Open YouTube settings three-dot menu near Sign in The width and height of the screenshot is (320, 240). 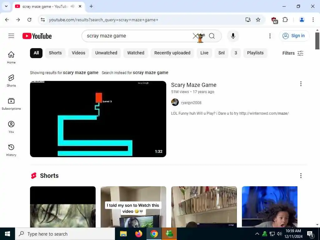tap(270, 36)
